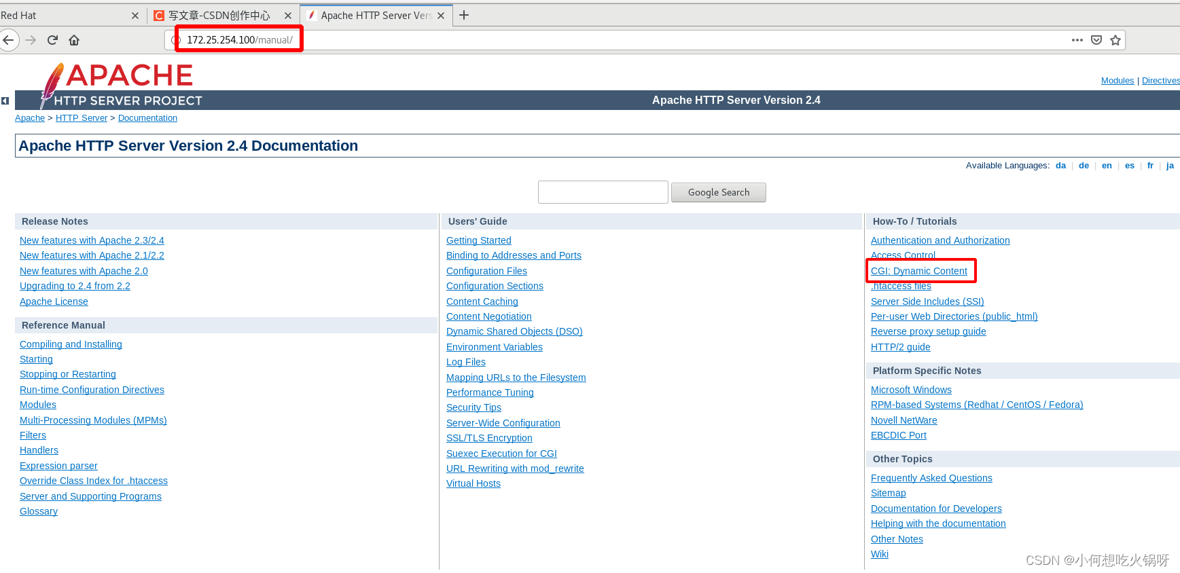Screen dimensions: 1180x573
Task: Follow the Apache breadcrumb link
Action: pyautogui.click(x=30, y=118)
